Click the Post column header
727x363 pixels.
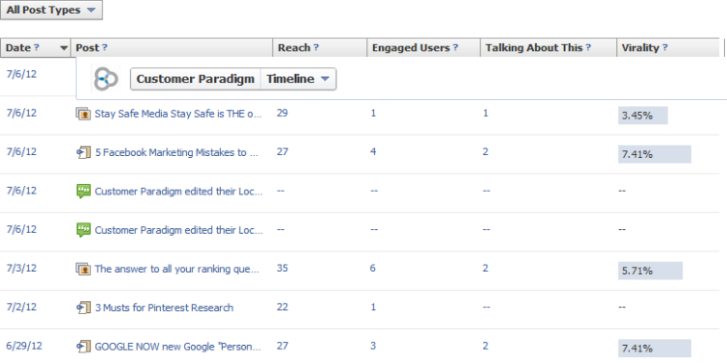pyautogui.click(x=172, y=48)
